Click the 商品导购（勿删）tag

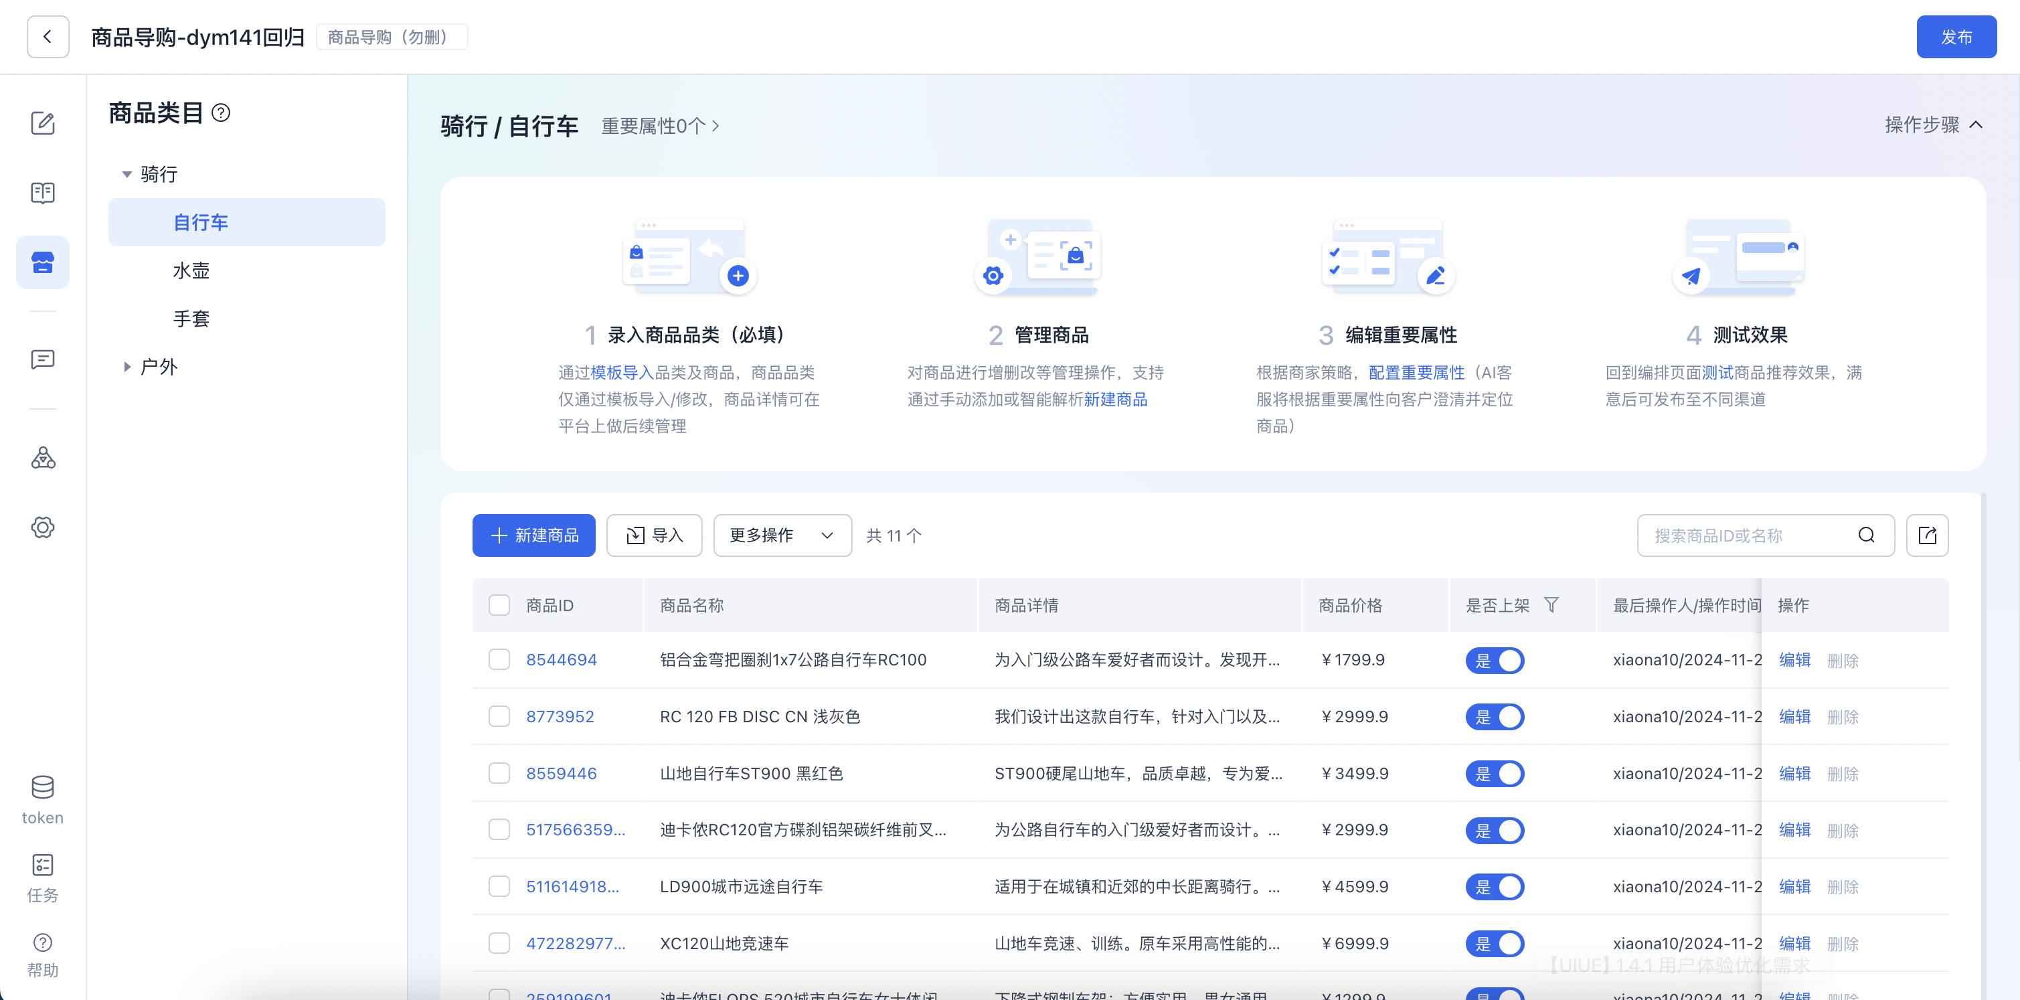[x=392, y=37]
